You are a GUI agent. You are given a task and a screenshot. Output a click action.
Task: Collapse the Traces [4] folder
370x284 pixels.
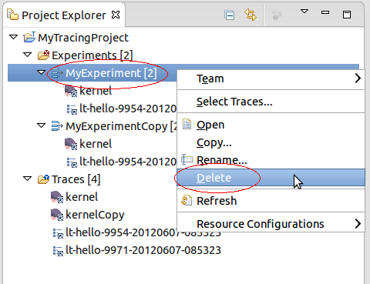[x=27, y=179]
